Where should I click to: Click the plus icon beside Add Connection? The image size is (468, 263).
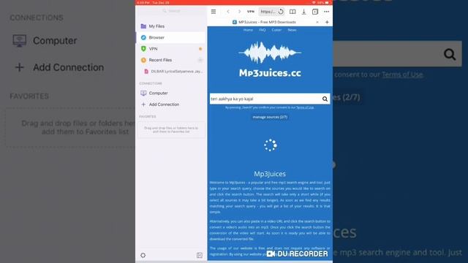point(143,104)
